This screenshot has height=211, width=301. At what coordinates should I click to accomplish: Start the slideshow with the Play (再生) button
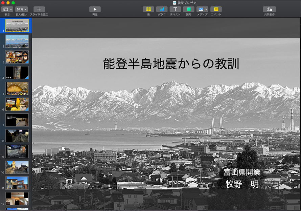pos(95,9)
